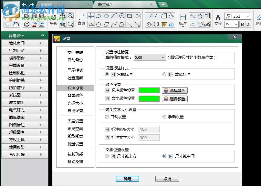Click the green 标注颜色设置 color swatch
Image resolution: width=261 pixels, height=186 pixels.
tap(149, 91)
